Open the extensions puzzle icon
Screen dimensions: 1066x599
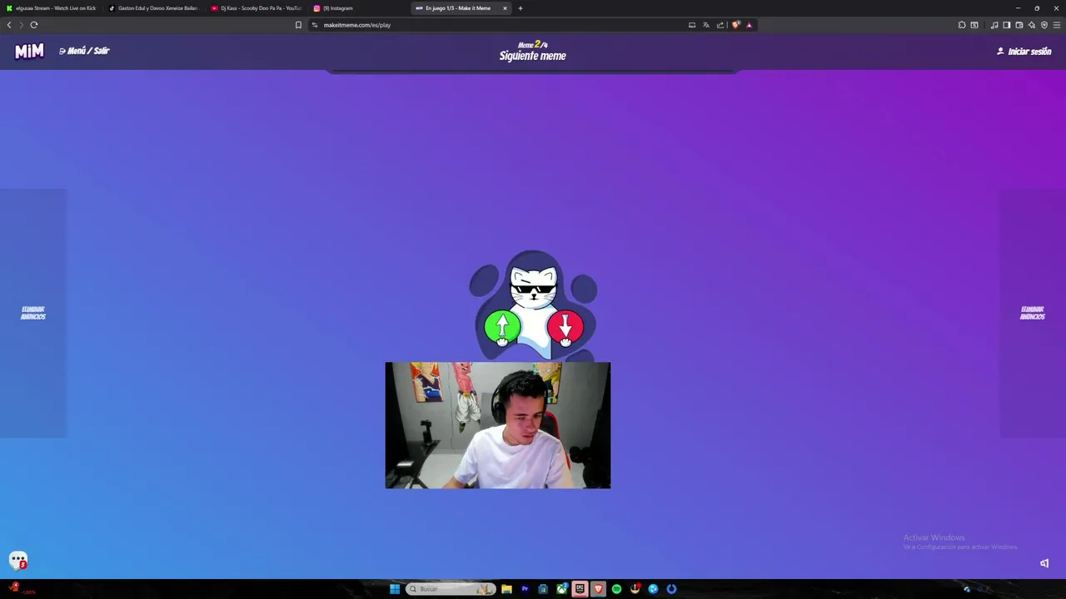pos(962,25)
